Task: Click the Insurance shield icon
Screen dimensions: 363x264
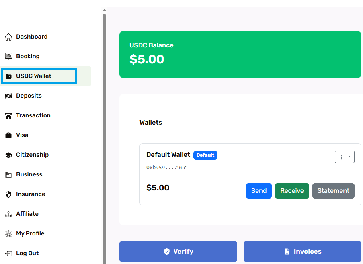Action: 8,194
